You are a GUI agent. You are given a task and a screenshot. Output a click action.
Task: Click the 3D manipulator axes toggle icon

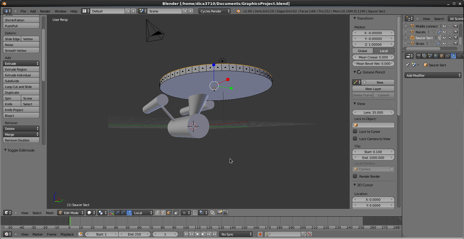pyautogui.click(x=112, y=213)
